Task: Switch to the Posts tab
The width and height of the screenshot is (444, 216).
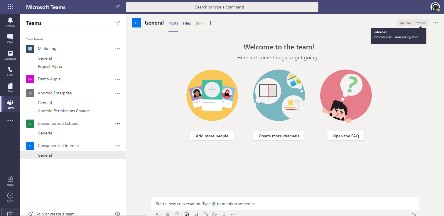Action: pos(173,23)
